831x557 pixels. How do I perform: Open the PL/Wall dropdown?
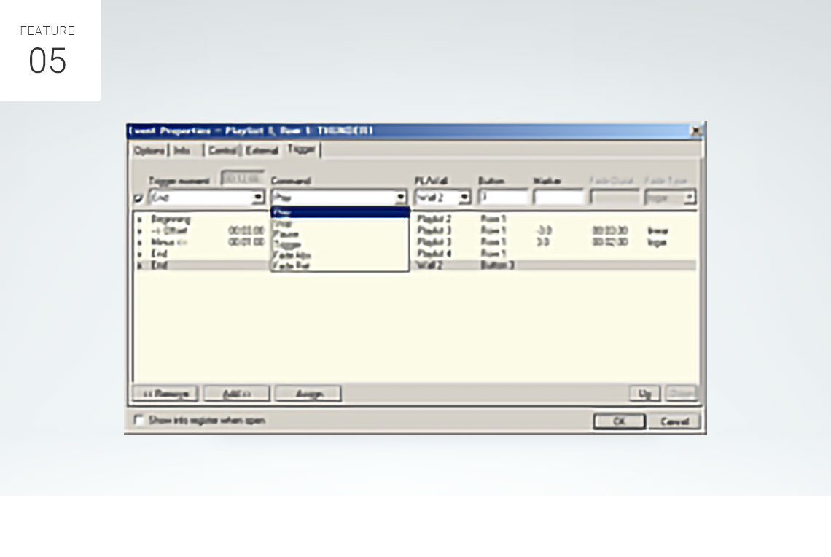point(464,198)
